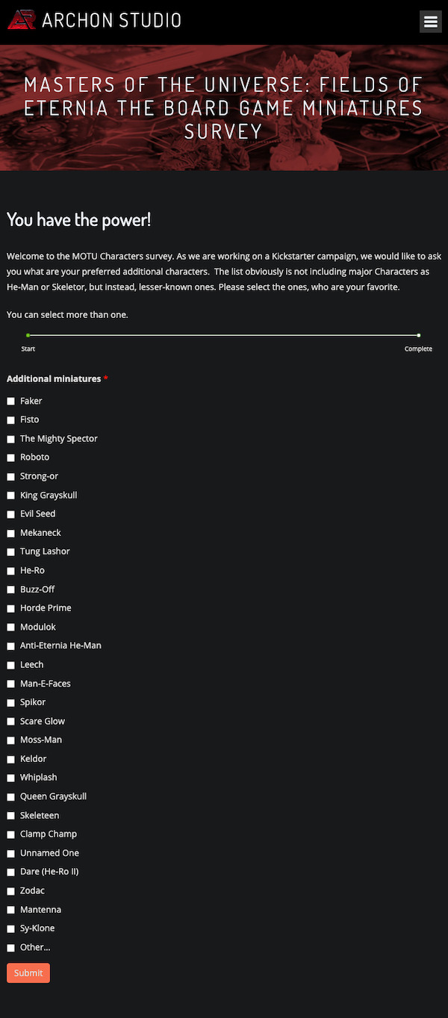Click the Complete end of progress bar
Screen dimensions: 448x1018
[x=418, y=349]
